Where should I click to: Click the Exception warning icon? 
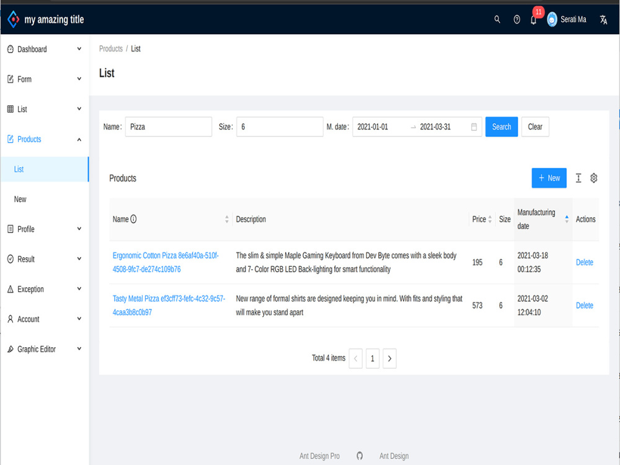tap(11, 289)
